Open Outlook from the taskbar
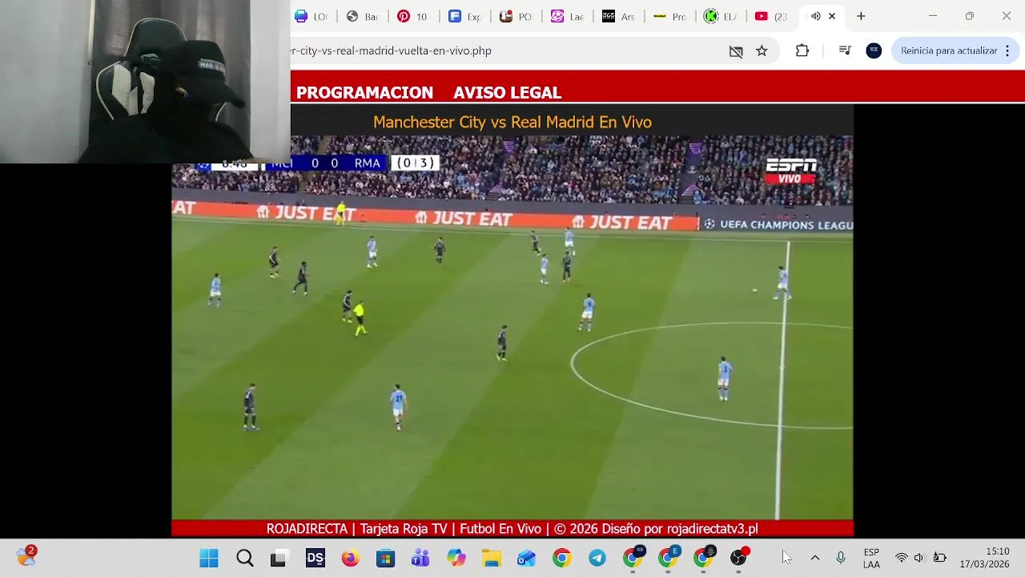The height and width of the screenshot is (577, 1025). (526, 559)
